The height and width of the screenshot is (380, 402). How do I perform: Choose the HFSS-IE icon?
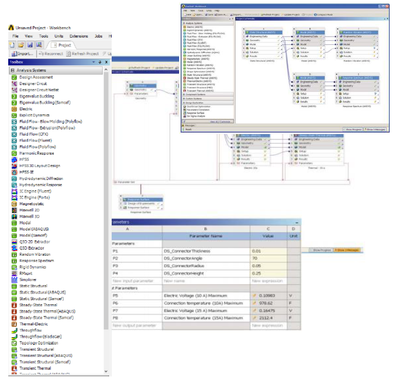point(14,172)
